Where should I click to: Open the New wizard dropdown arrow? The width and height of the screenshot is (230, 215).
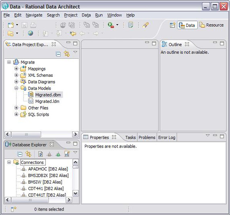pyautogui.click(x=17, y=25)
